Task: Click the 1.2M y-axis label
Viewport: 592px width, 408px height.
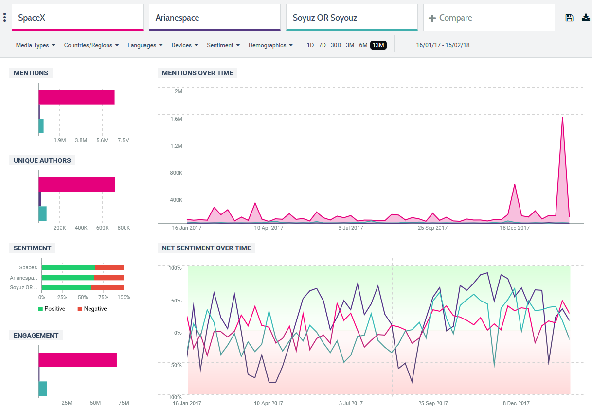Action: point(176,146)
